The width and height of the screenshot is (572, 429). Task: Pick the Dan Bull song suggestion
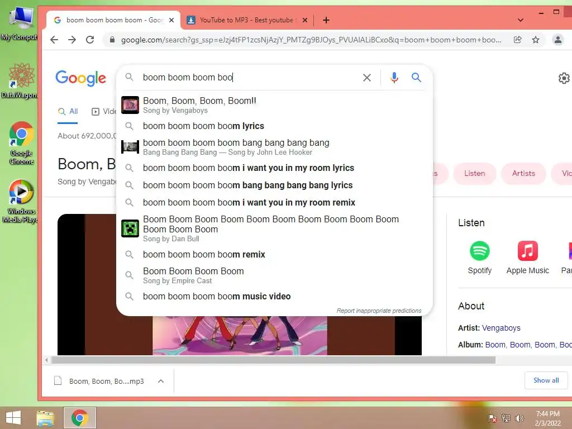tap(274, 228)
